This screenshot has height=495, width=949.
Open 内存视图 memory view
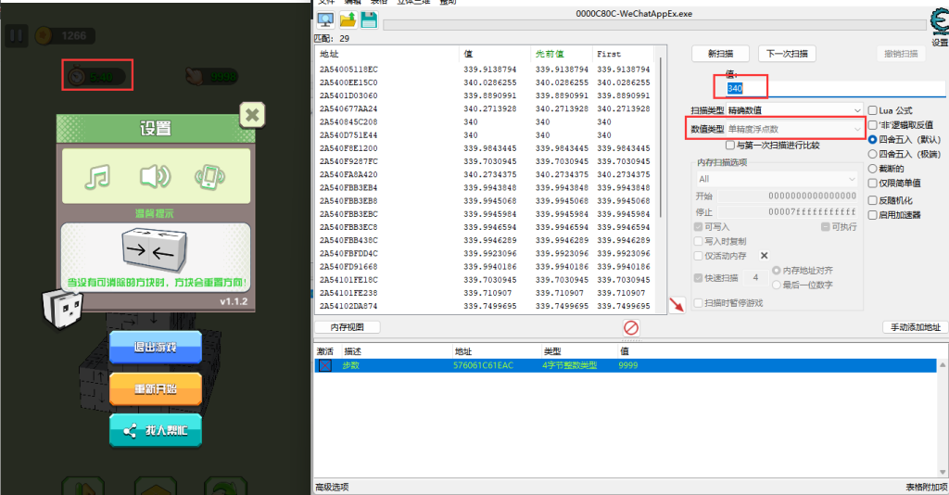(348, 327)
